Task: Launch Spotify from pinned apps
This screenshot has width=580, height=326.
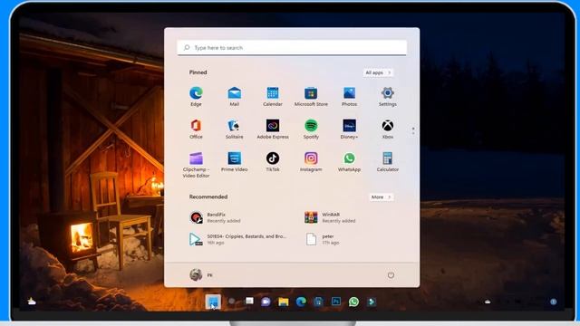Action: [311, 129]
